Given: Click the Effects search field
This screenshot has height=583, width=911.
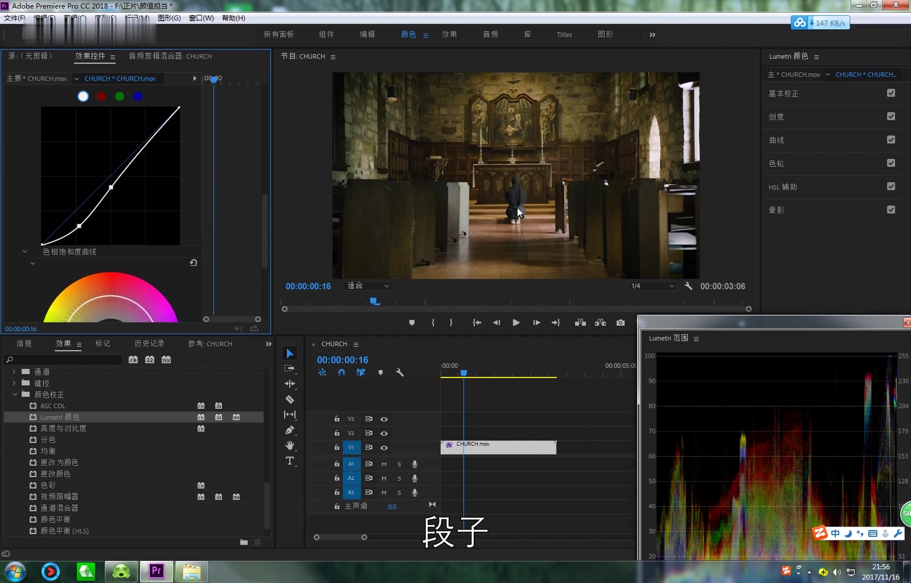Looking at the screenshot, I should pyautogui.click(x=63, y=360).
